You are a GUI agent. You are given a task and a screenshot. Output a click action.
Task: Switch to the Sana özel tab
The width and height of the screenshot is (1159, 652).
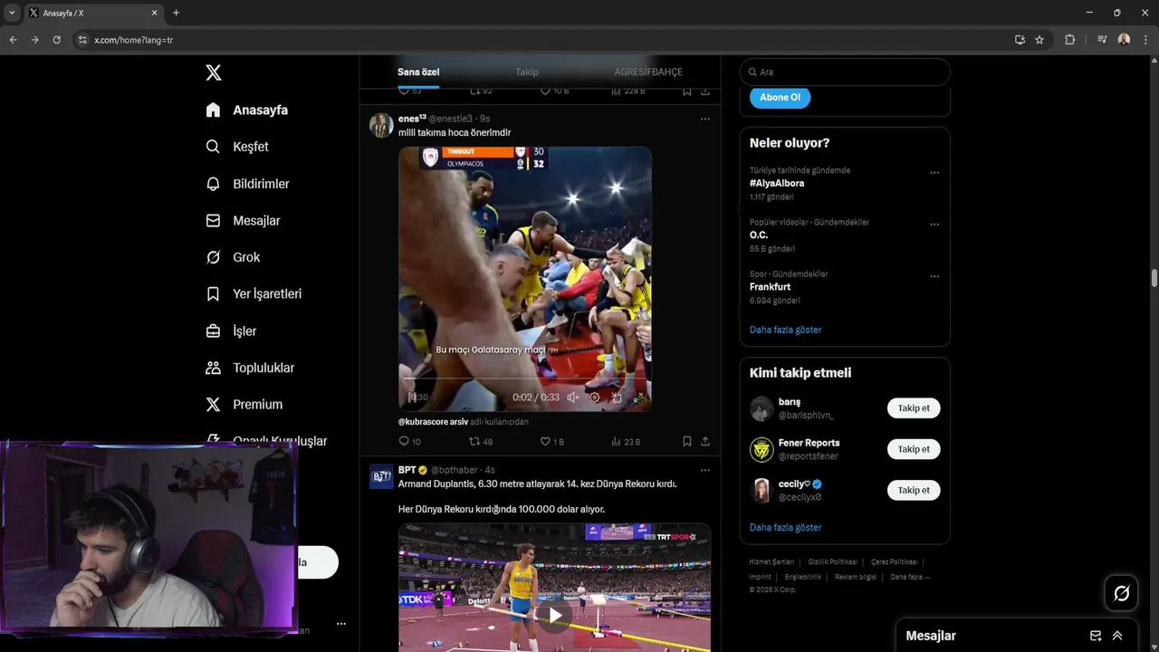pyautogui.click(x=418, y=72)
